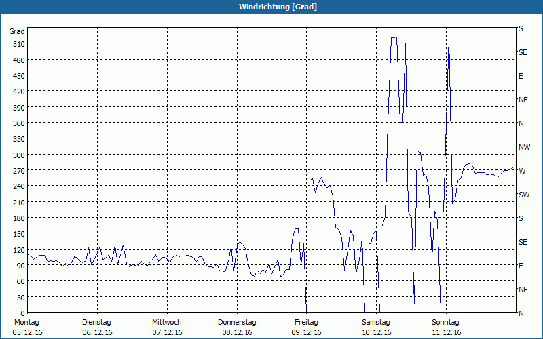Select the 420 value on left axis
The image size is (543, 339).
(x=19, y=92)
